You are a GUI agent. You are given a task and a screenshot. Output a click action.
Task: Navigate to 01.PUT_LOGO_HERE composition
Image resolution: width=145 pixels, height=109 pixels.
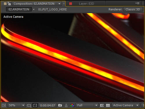click(x=52, y=9)
